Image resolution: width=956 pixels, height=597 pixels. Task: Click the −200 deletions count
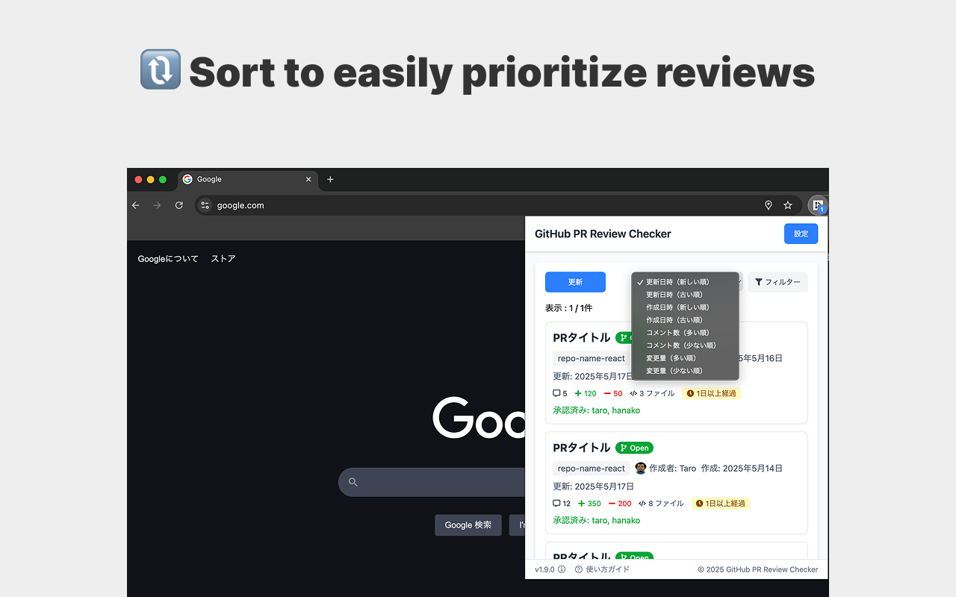point(620,504)
